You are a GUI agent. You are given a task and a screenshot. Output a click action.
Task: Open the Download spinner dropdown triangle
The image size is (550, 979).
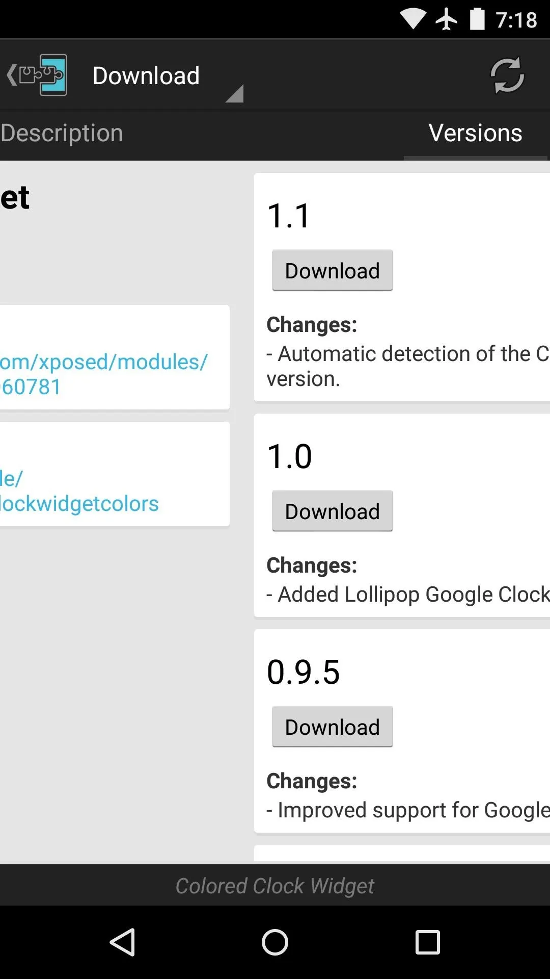click(234, 94)
